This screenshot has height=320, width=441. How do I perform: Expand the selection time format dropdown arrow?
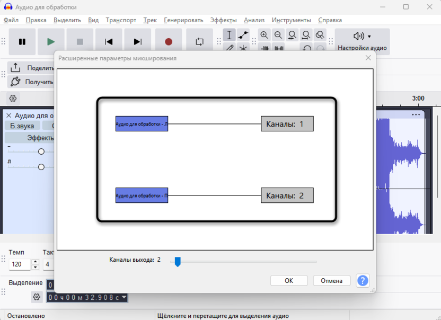(x=124, y=297)
